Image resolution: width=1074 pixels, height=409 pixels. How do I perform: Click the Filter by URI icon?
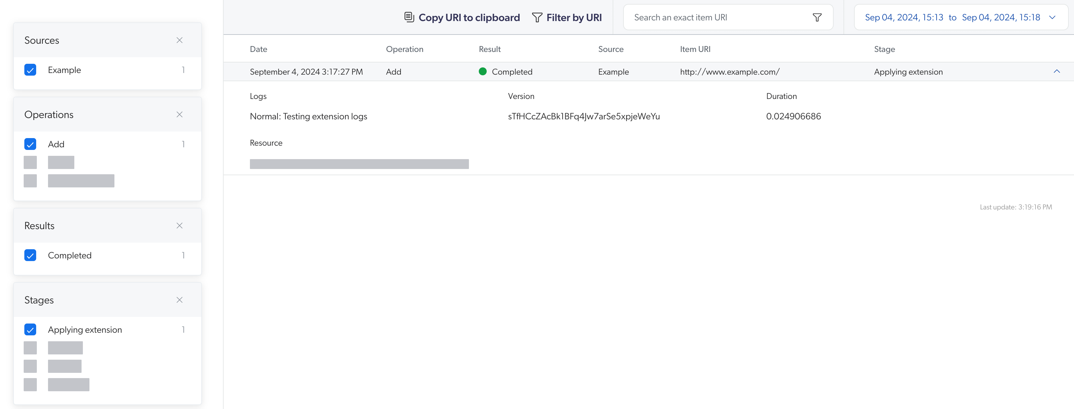click(x=537, y=17)
